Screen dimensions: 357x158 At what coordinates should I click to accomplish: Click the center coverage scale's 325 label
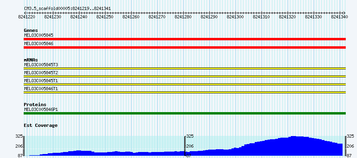coord(190,136)
